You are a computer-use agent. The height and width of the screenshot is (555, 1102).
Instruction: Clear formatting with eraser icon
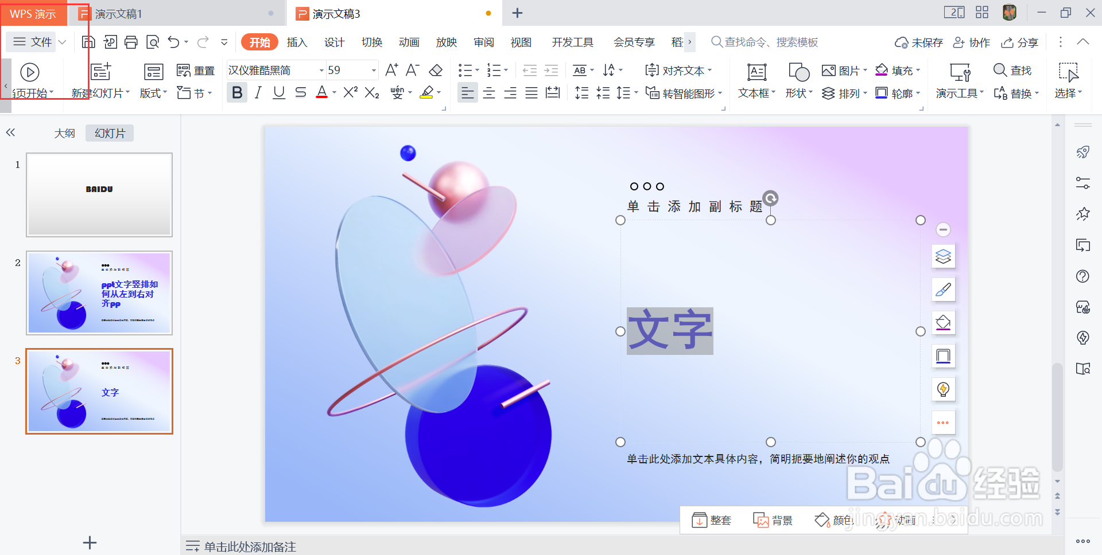(436, 70)
